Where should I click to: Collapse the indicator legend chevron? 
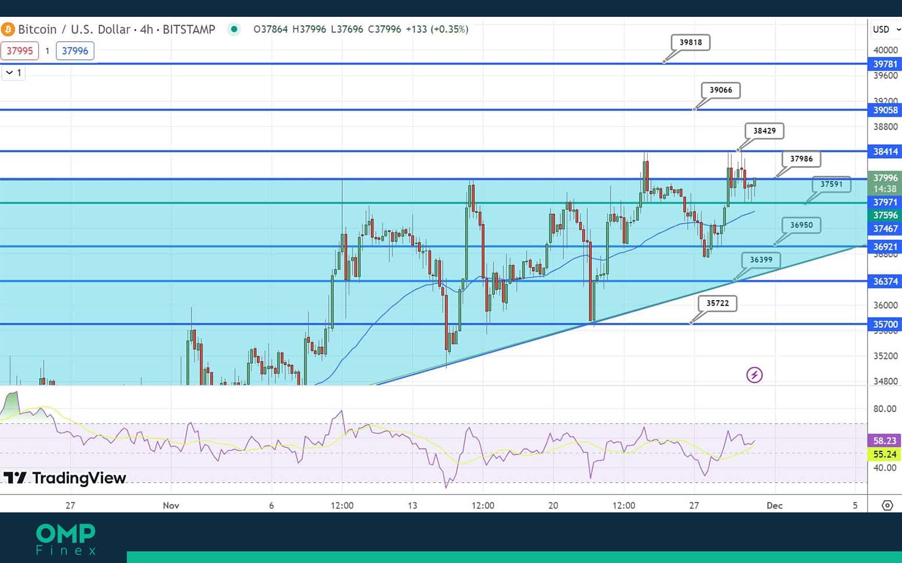click(x=9, y=73)
